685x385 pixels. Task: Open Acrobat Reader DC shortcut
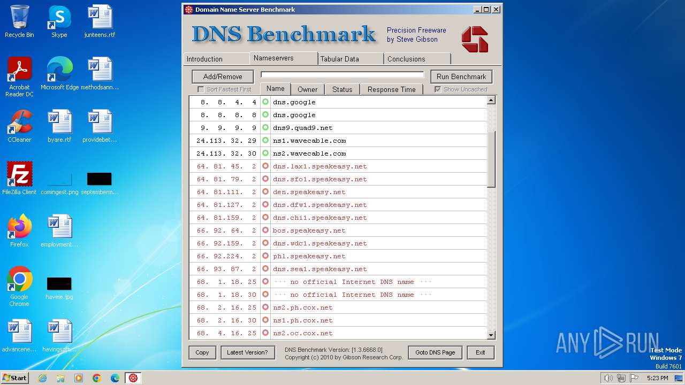[x=19, y=77]
